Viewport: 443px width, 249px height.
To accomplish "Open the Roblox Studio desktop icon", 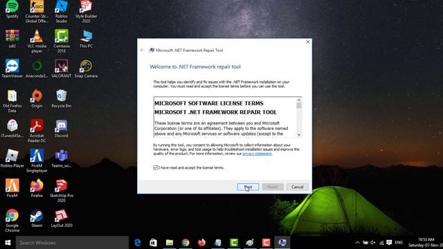I will coord(62,11).
